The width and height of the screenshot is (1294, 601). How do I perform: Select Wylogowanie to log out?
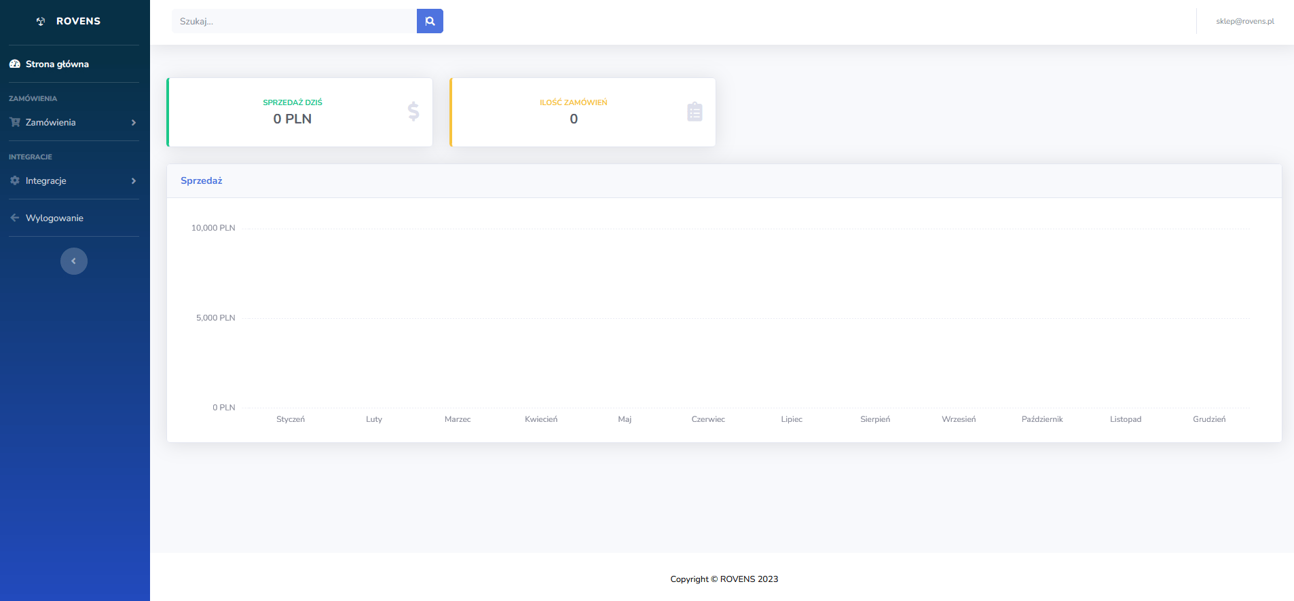(54, 218)
